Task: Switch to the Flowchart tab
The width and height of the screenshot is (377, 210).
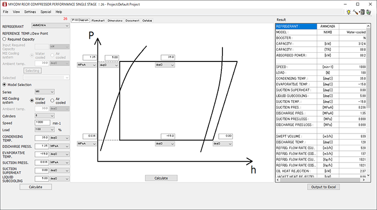Action: [98, 20]
